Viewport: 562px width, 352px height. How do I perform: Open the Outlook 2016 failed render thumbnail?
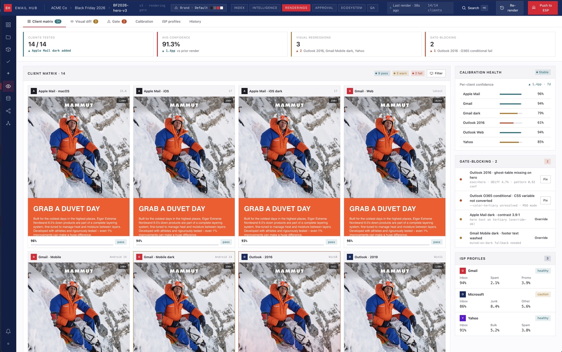[289, 307]
